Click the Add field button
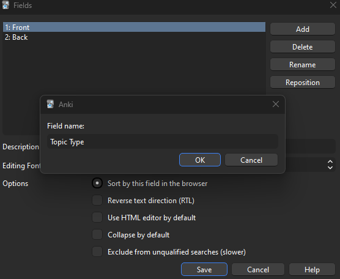340x279 pixels. (x=303, y=29)
